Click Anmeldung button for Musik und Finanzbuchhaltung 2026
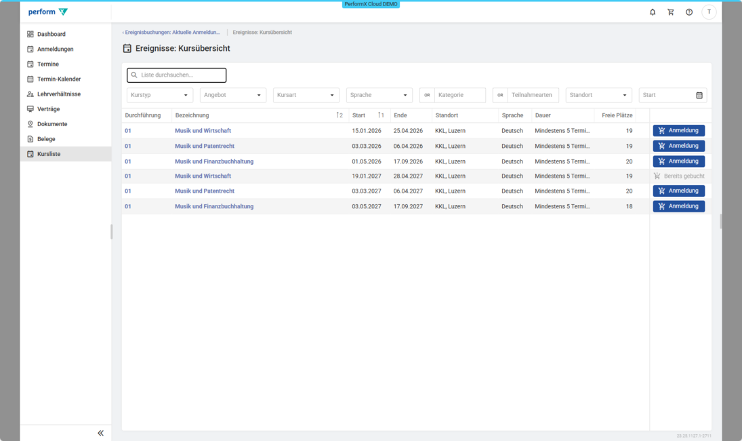 [678, 161]
